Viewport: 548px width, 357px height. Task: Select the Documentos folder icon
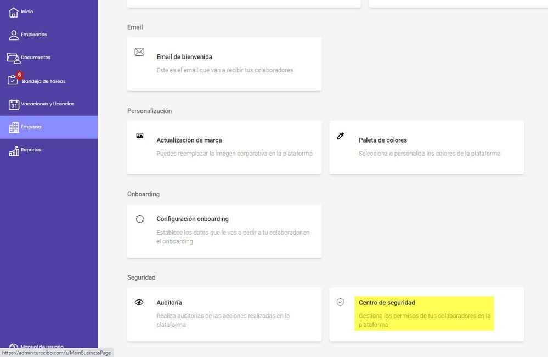pyautogui.click(x=14, y=58)
